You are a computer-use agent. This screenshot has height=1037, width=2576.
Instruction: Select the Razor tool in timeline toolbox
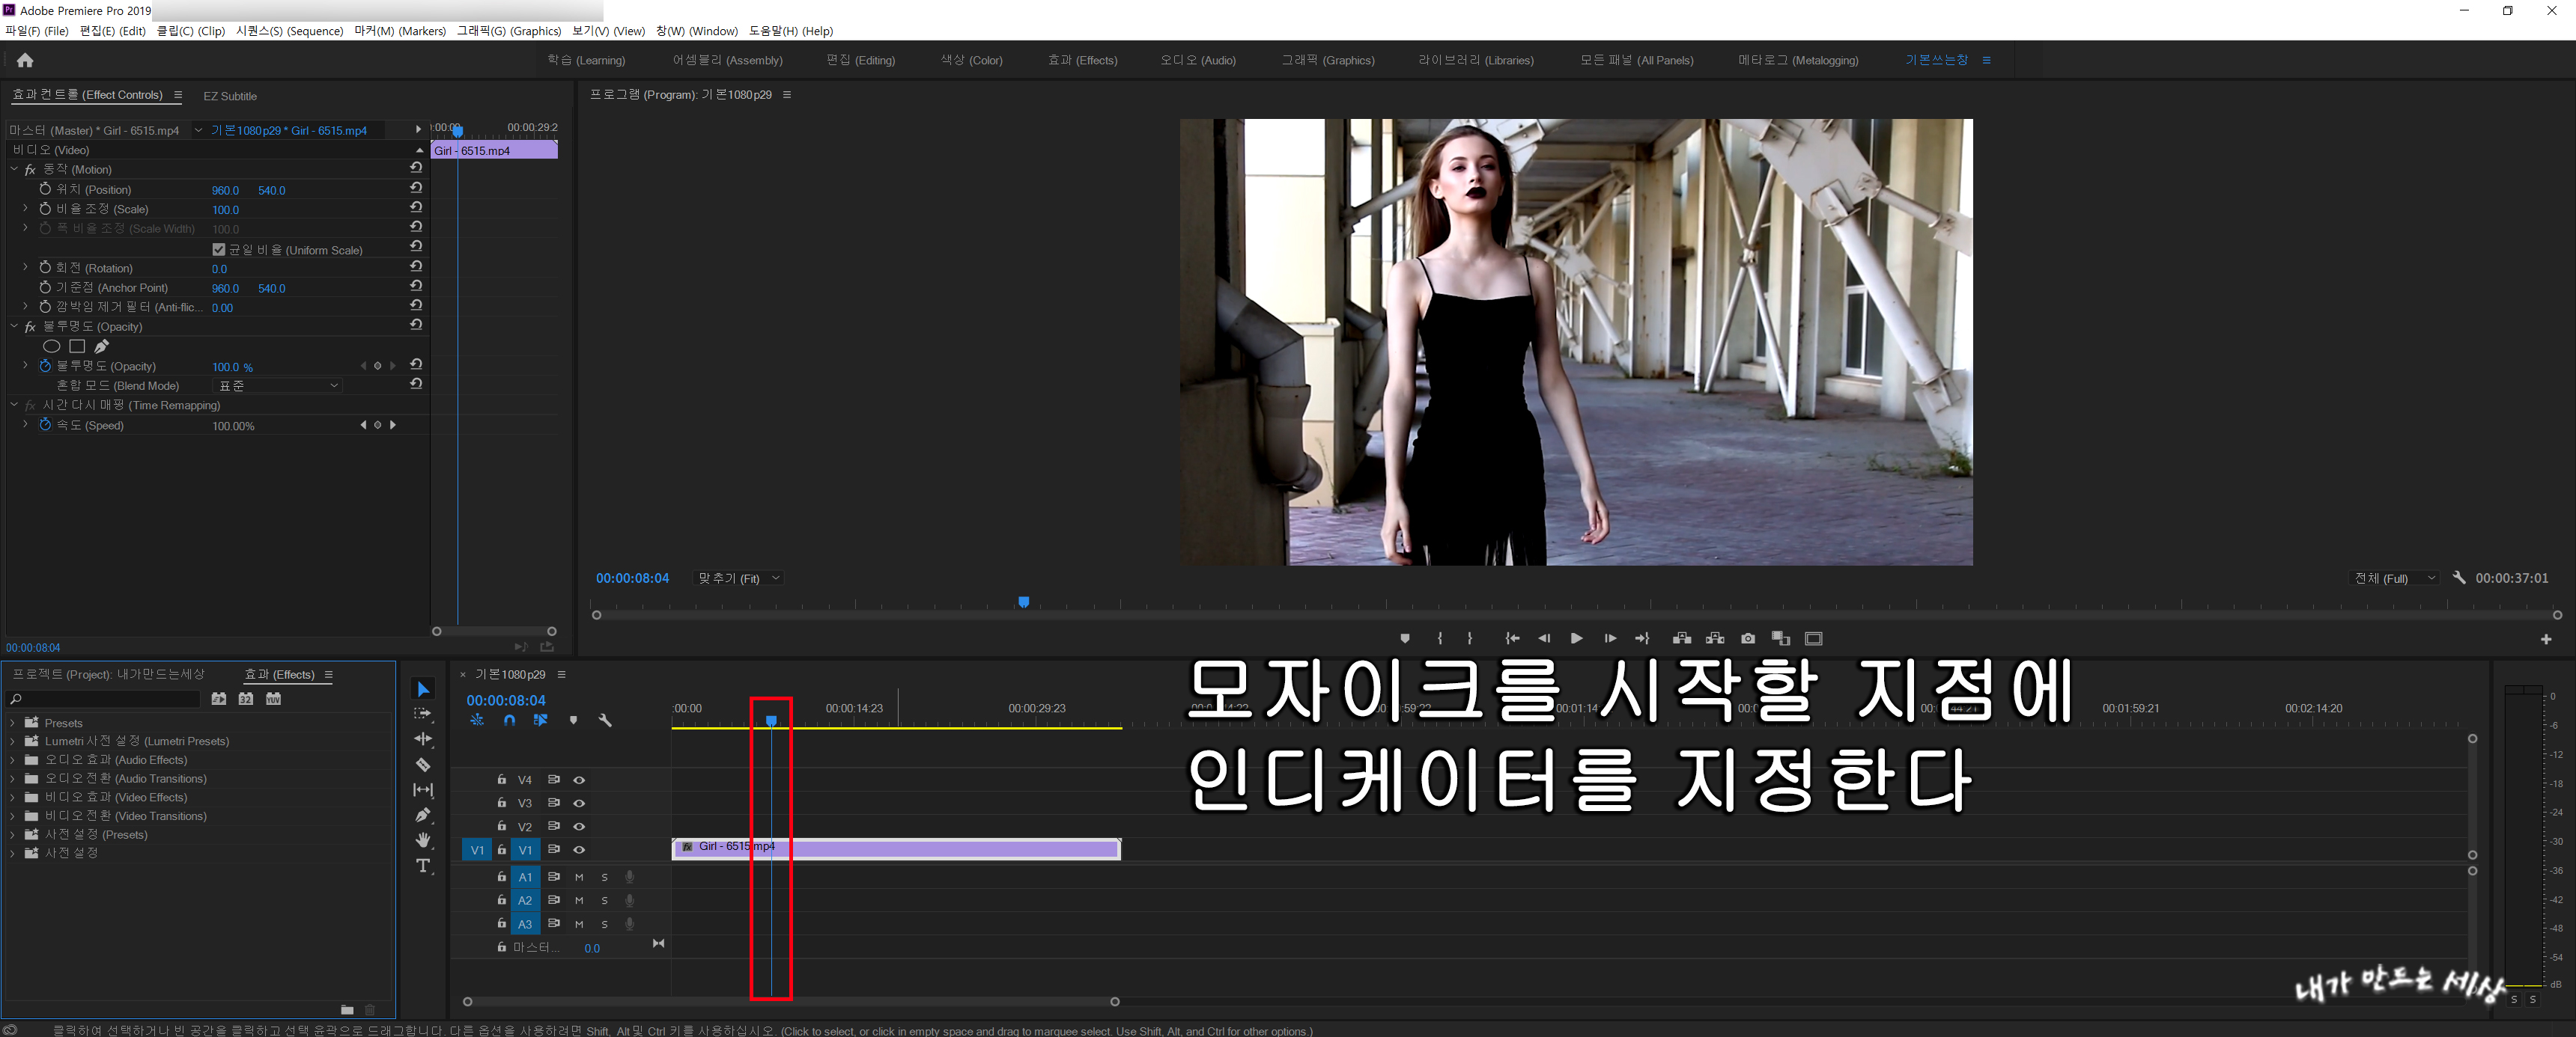(423, 764)
